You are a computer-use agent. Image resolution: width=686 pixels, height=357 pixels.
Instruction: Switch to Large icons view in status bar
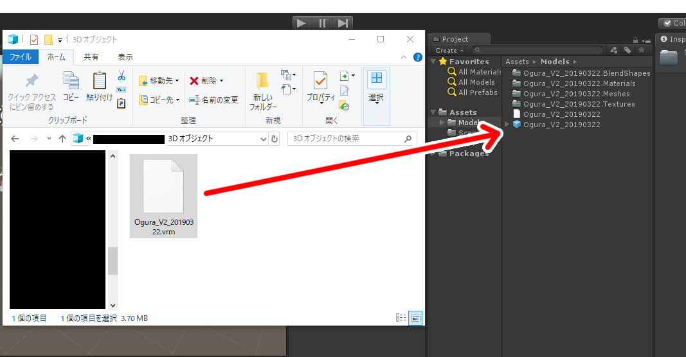coord(415,318)
